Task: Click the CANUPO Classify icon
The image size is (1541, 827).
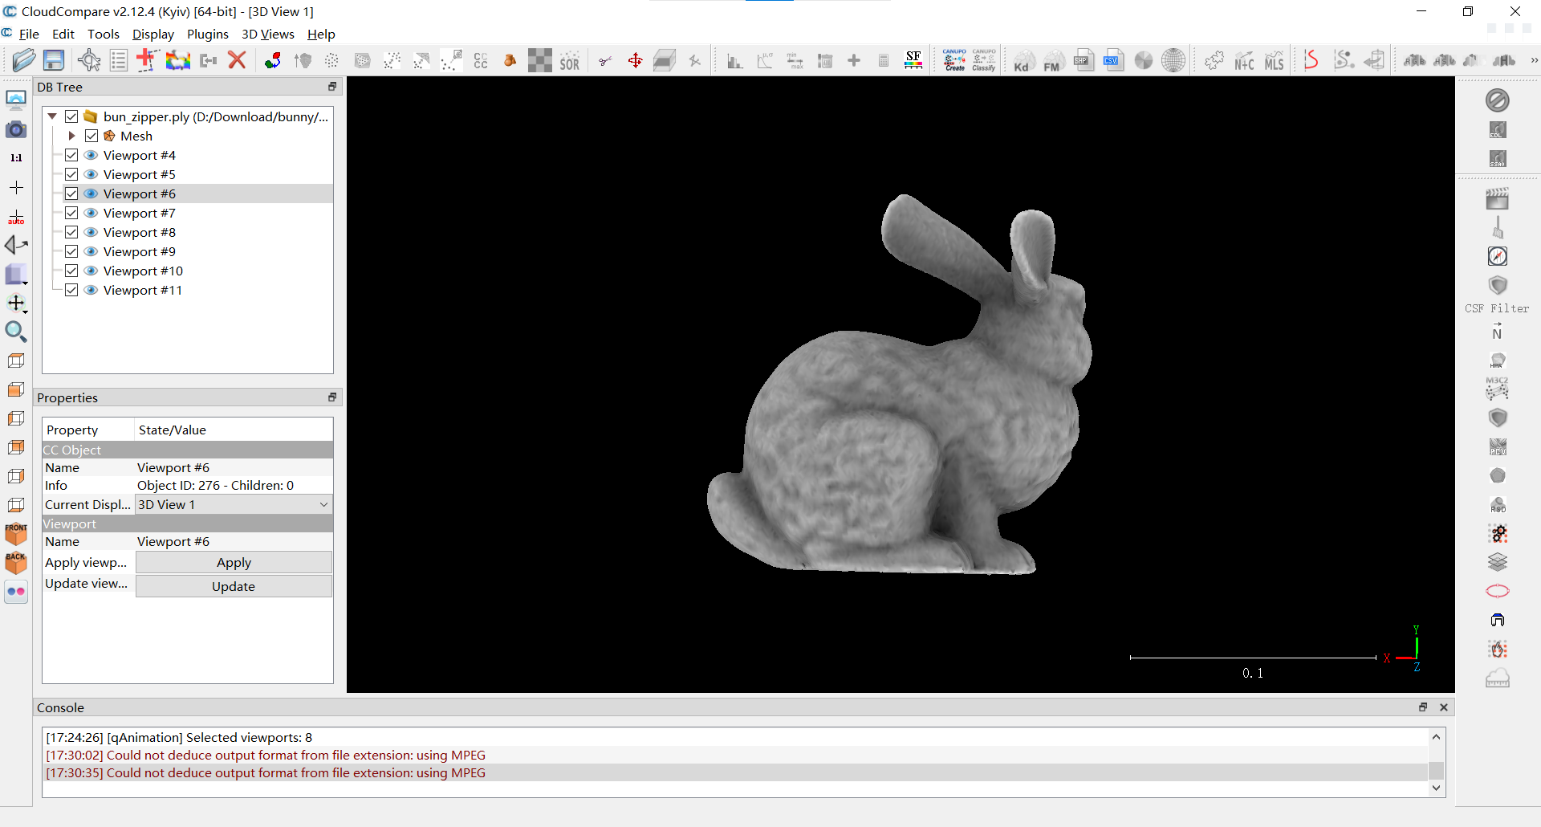Action: (x=984, y=60)
